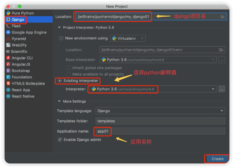
Task: Select Web2Py project type
Action: coord(29,45)
